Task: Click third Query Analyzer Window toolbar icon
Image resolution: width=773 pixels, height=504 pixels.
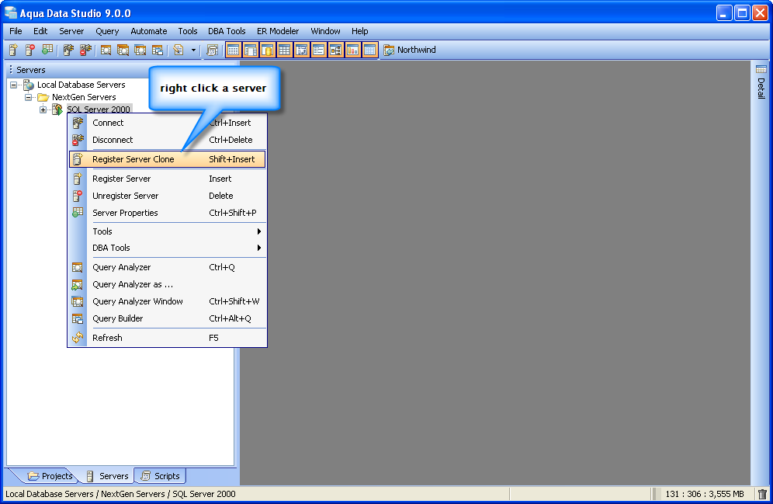Action: 140,50
